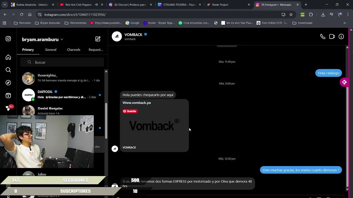353x198 pixels.
Task: Open the tab search dropdown arrow
Action: [x=5, y=5]
